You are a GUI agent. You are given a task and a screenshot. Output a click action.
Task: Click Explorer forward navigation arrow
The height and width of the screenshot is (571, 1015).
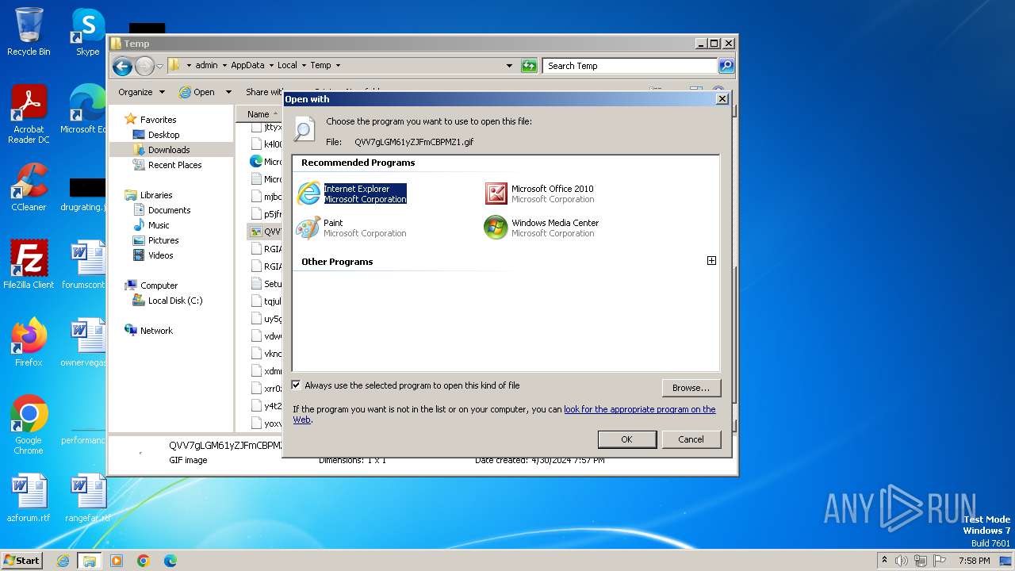(x=144, y=66)
